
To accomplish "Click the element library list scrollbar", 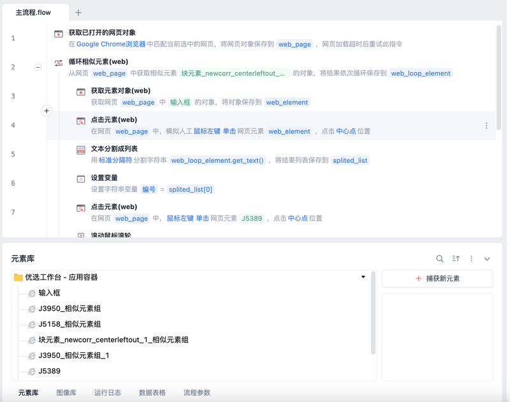I will [373, 313].
